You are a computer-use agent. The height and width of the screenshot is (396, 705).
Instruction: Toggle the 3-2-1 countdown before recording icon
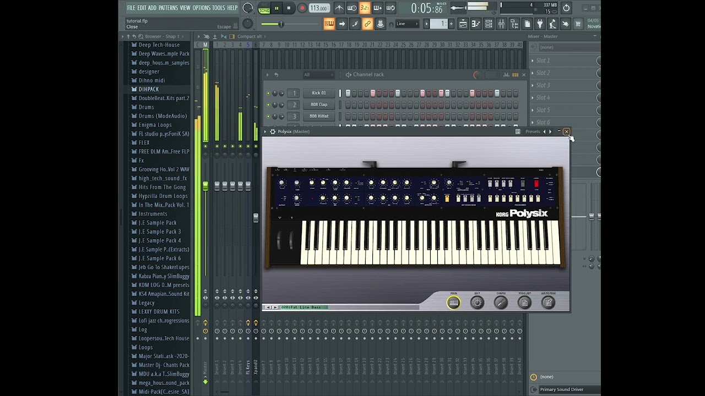(365, 8)
